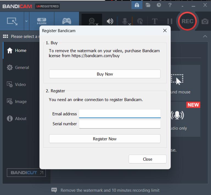This screenshot has width=211, height=195.
Task: Click the Serial number input field
Action: pos(120,124)
